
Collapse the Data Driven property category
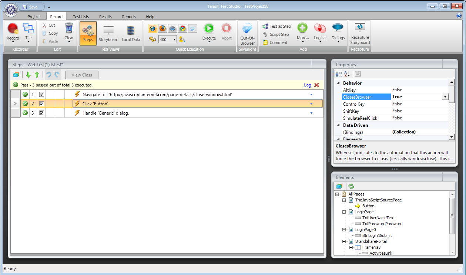pyautogui.click(x=338, y=125)
